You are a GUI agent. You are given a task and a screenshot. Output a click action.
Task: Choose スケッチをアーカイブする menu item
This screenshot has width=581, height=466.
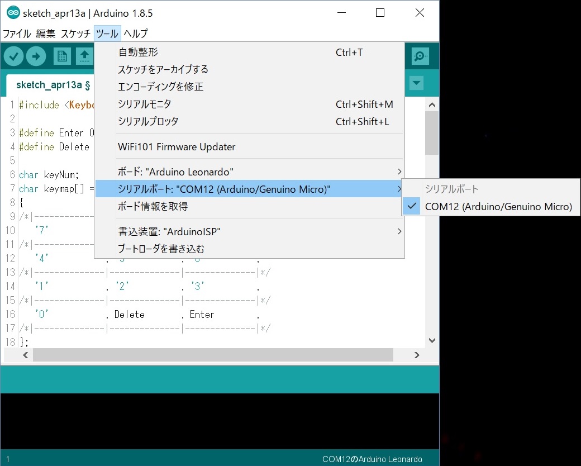(x=249, y=69)
